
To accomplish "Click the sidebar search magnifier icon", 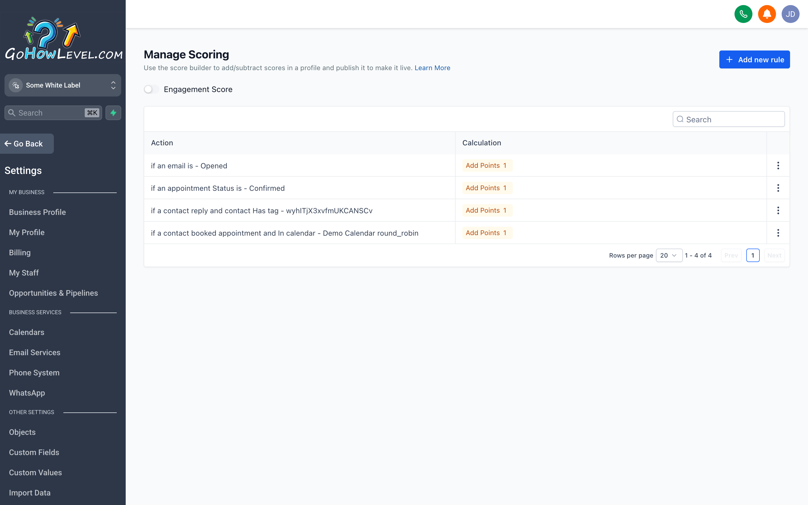I will pos(12,113).
